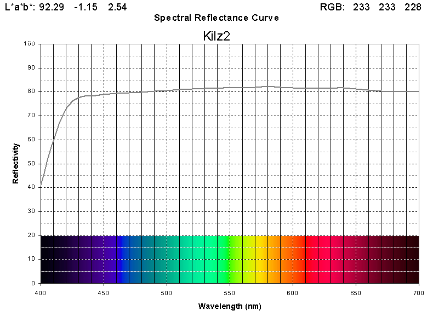Click the 450 wavelength tick label
Viewport: 433px width, 322px height.
point(104,293)
